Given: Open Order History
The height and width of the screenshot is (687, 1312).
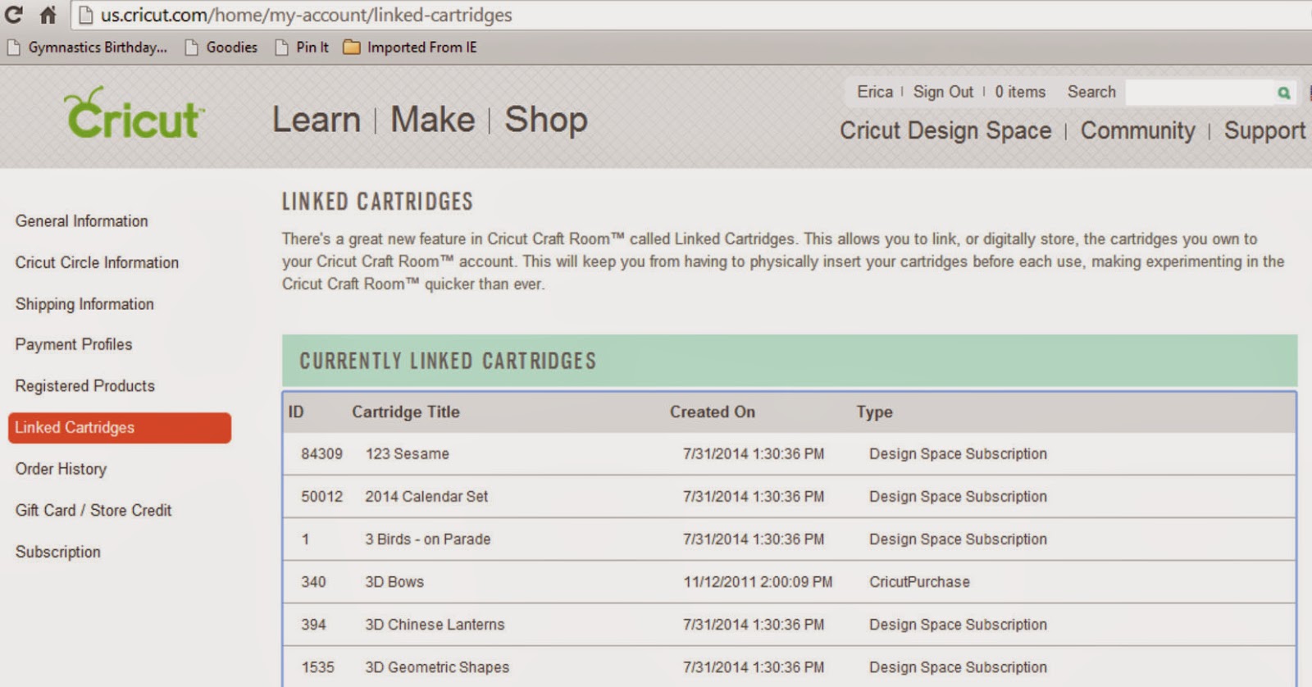Looking at the screenshot, I should 61,469.
